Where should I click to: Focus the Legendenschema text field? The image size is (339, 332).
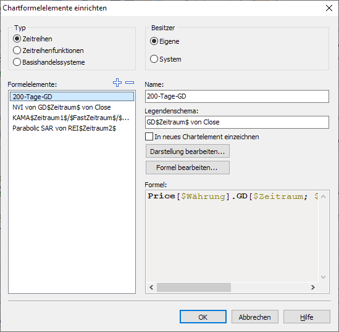coord(237,123)
